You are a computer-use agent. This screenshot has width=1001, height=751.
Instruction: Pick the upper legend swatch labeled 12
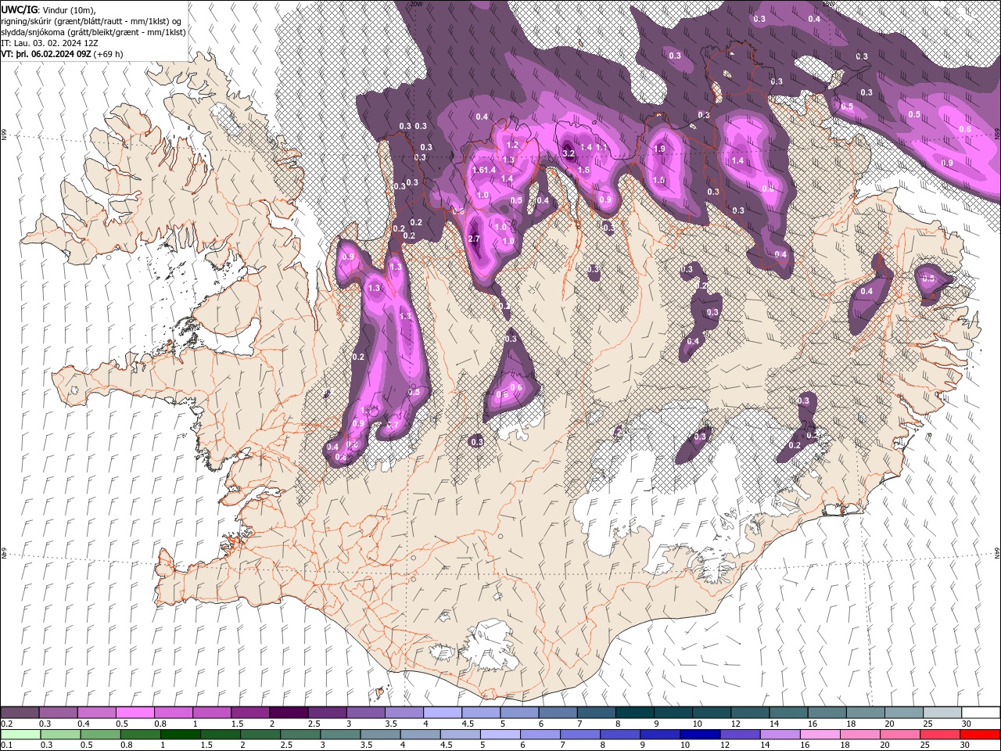(750, 713)
